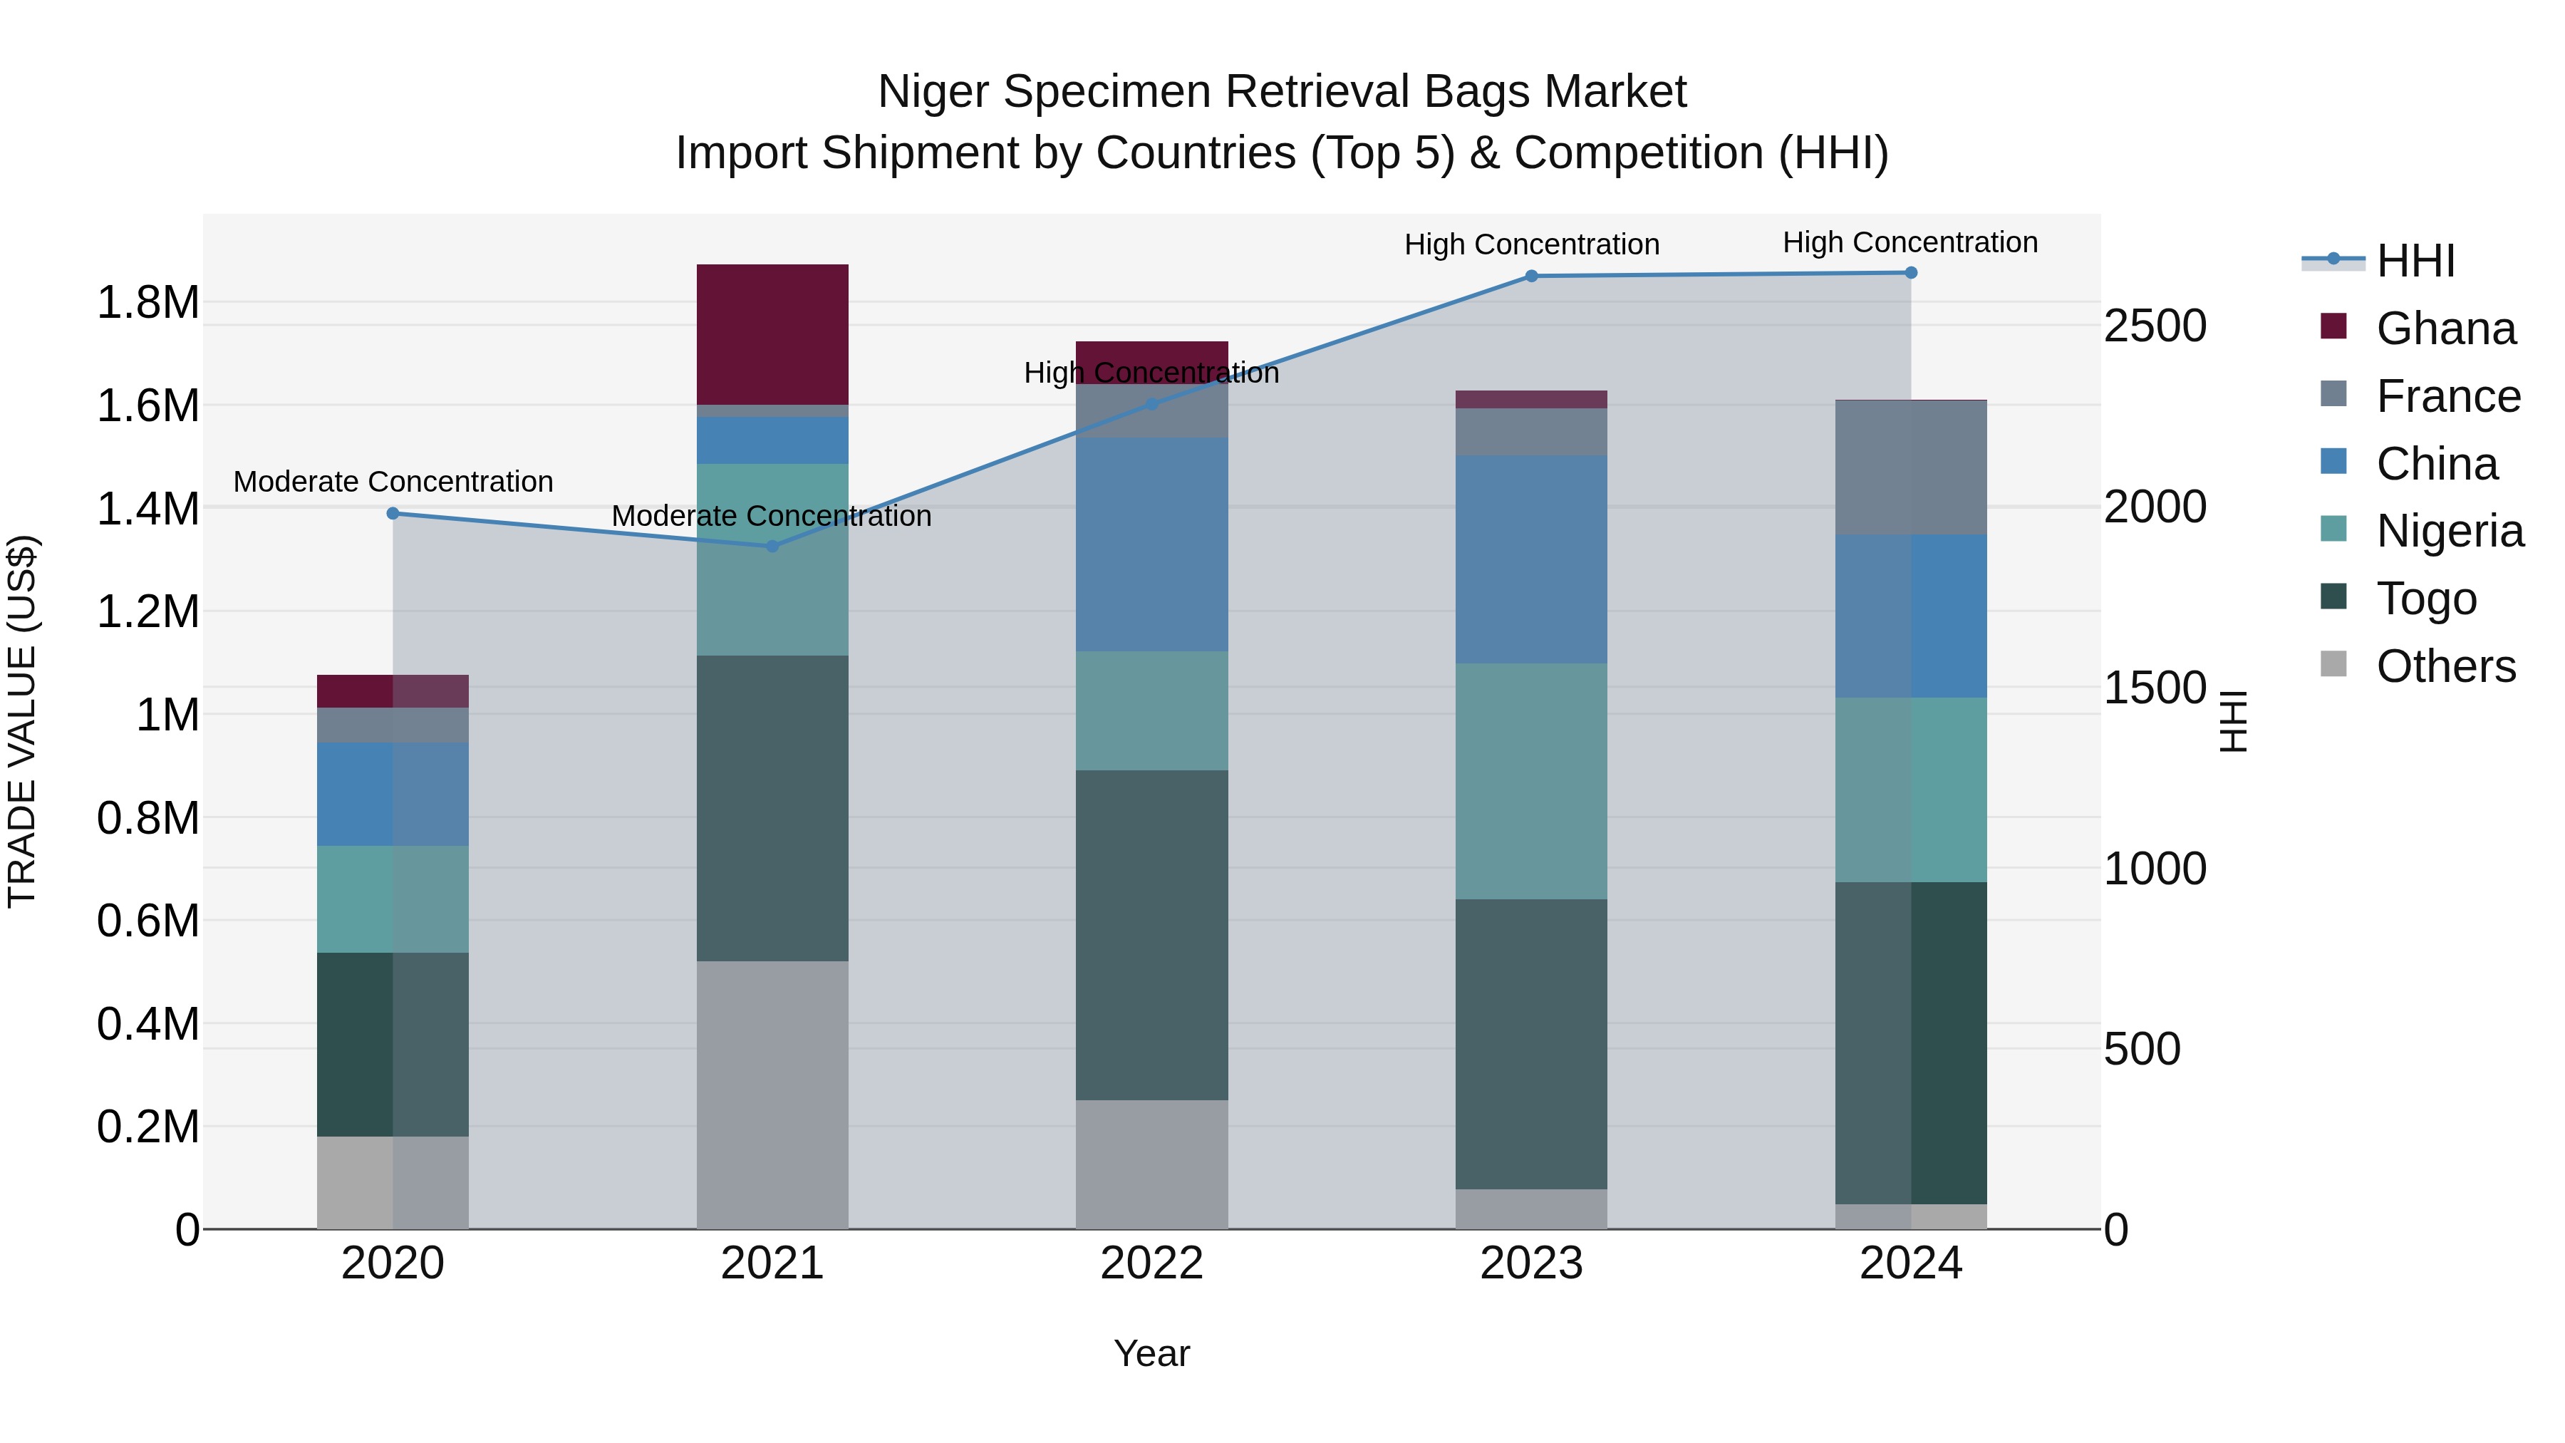Screen dimensions: 2565x1443
Task: Click the China segment in the 2022 bar
Action: click(x=1152, y=544)
